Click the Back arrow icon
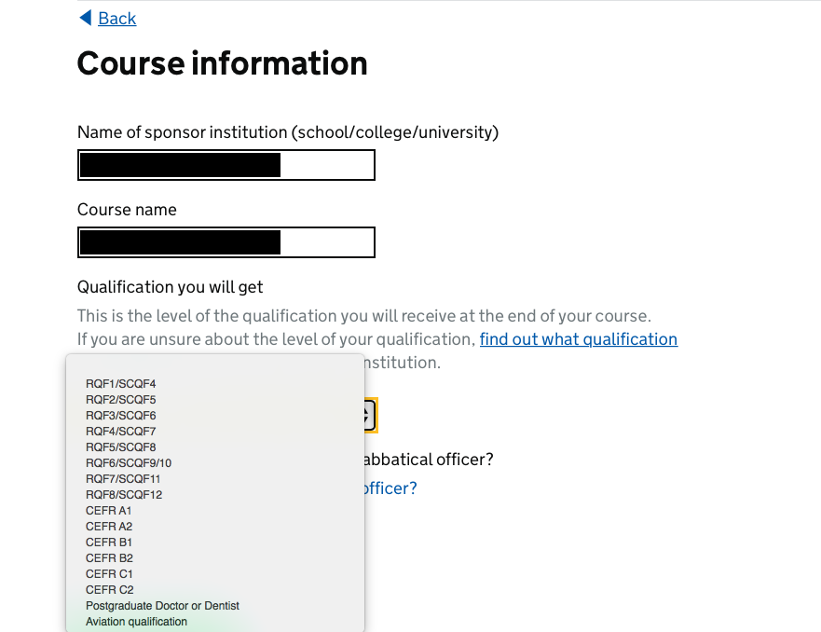The width and height of the screenshot is (821, 632). (86, 18)
